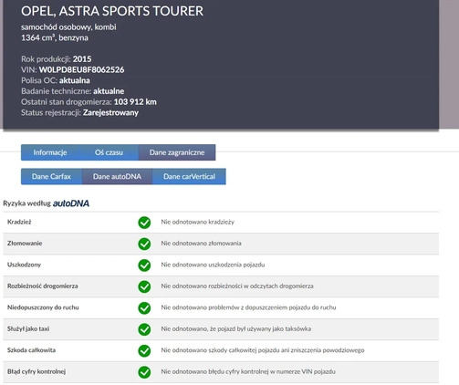Click the text Nie odnotowano złomowania
The height and width of the screenshot is (385, 459).
tap(201, 244)
